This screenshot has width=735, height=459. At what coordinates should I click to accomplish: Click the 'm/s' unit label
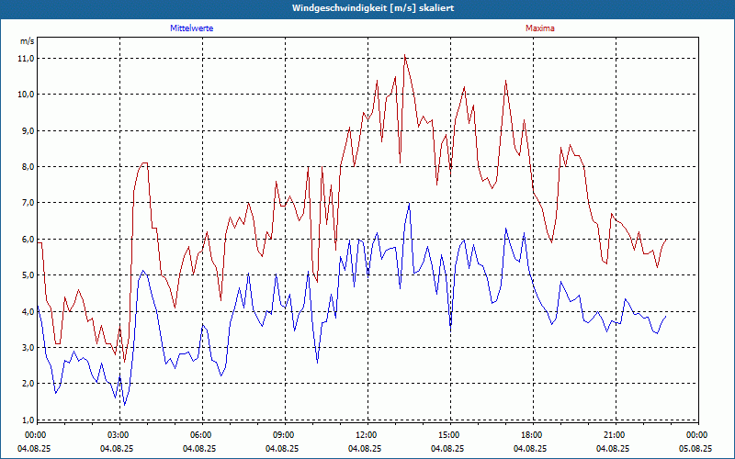point(28,41)
